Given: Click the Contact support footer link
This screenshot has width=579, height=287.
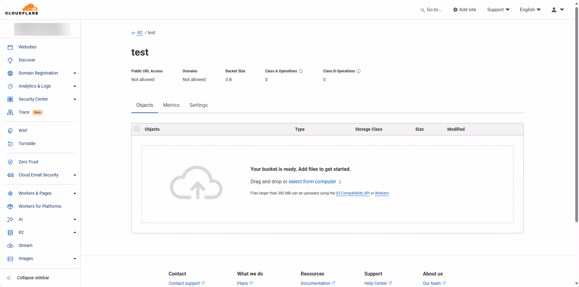Looking at the screenshot, I should [187, 283].
